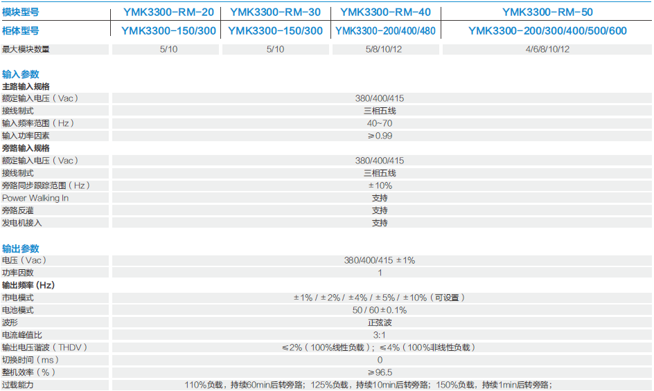
Task: Click the 输出参数 section heading
Action: point(21,248)
